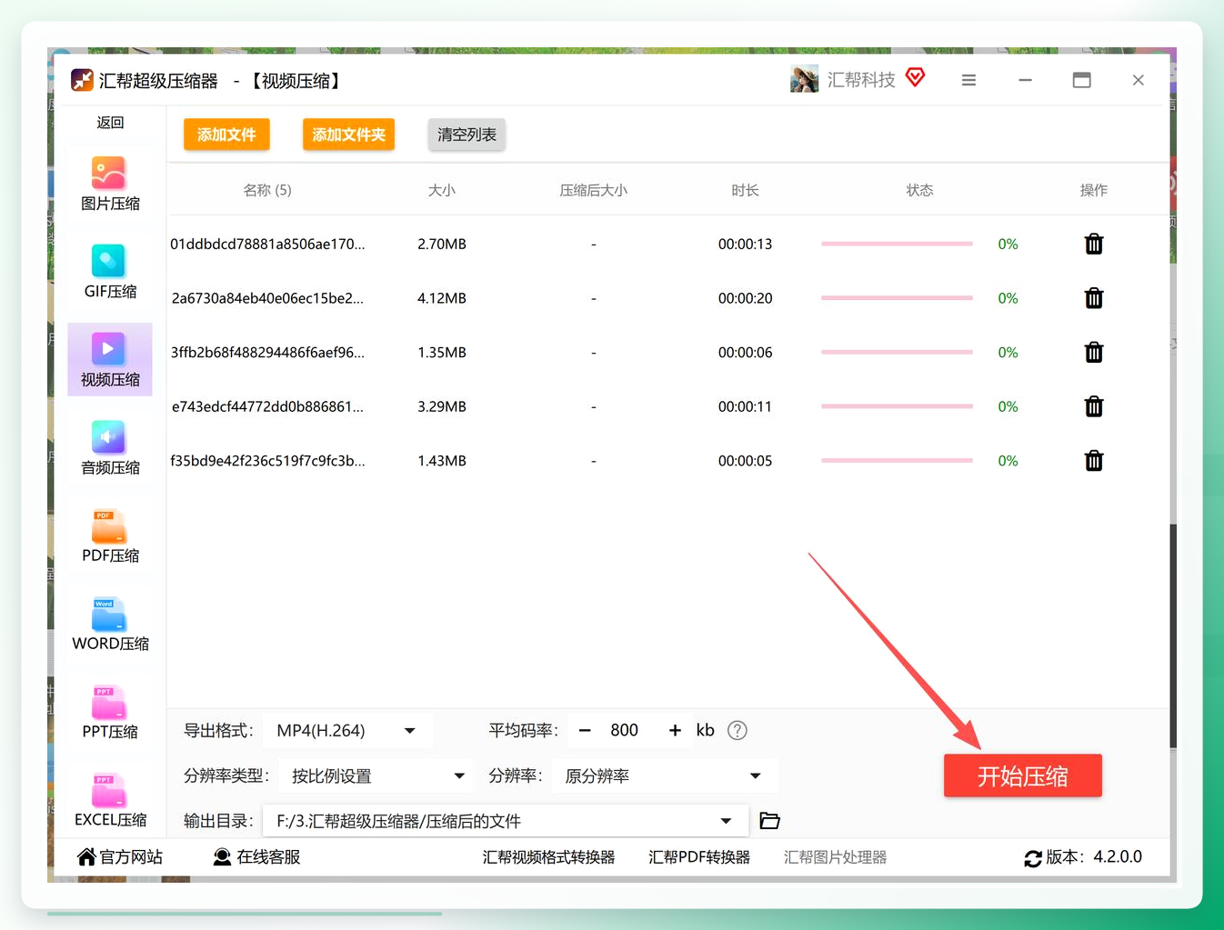
Task: Click 添加文件 to add files
Action: click(x=226, y=135)
